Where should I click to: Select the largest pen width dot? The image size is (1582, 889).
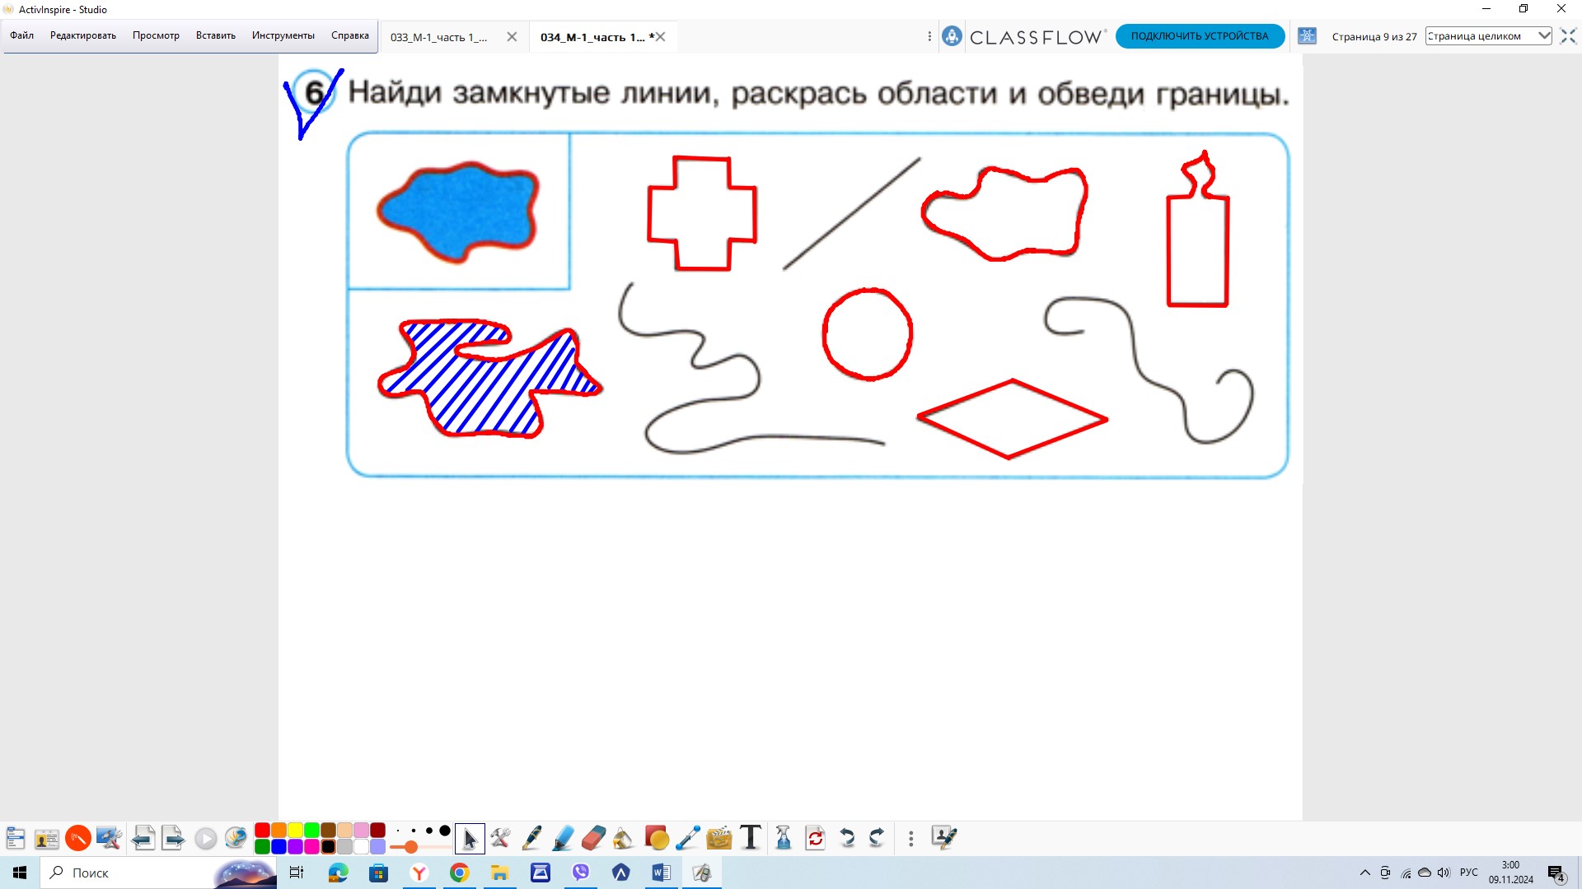[x=445, y=831]
